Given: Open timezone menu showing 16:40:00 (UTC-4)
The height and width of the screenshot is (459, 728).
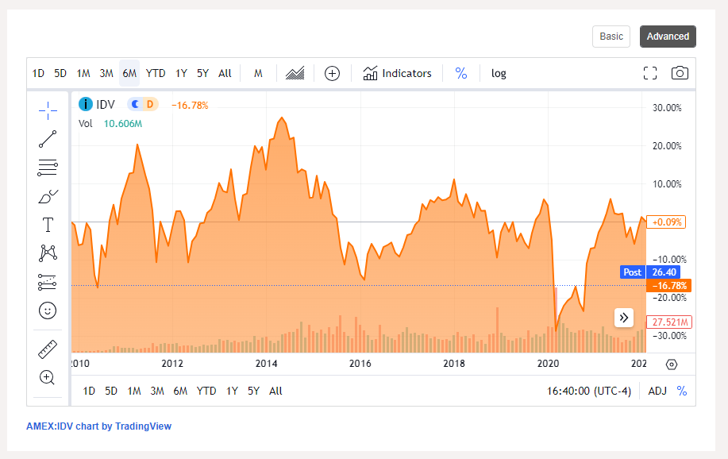Looking at the screenshot, I should pyautogui.click(x=589, y=391).
